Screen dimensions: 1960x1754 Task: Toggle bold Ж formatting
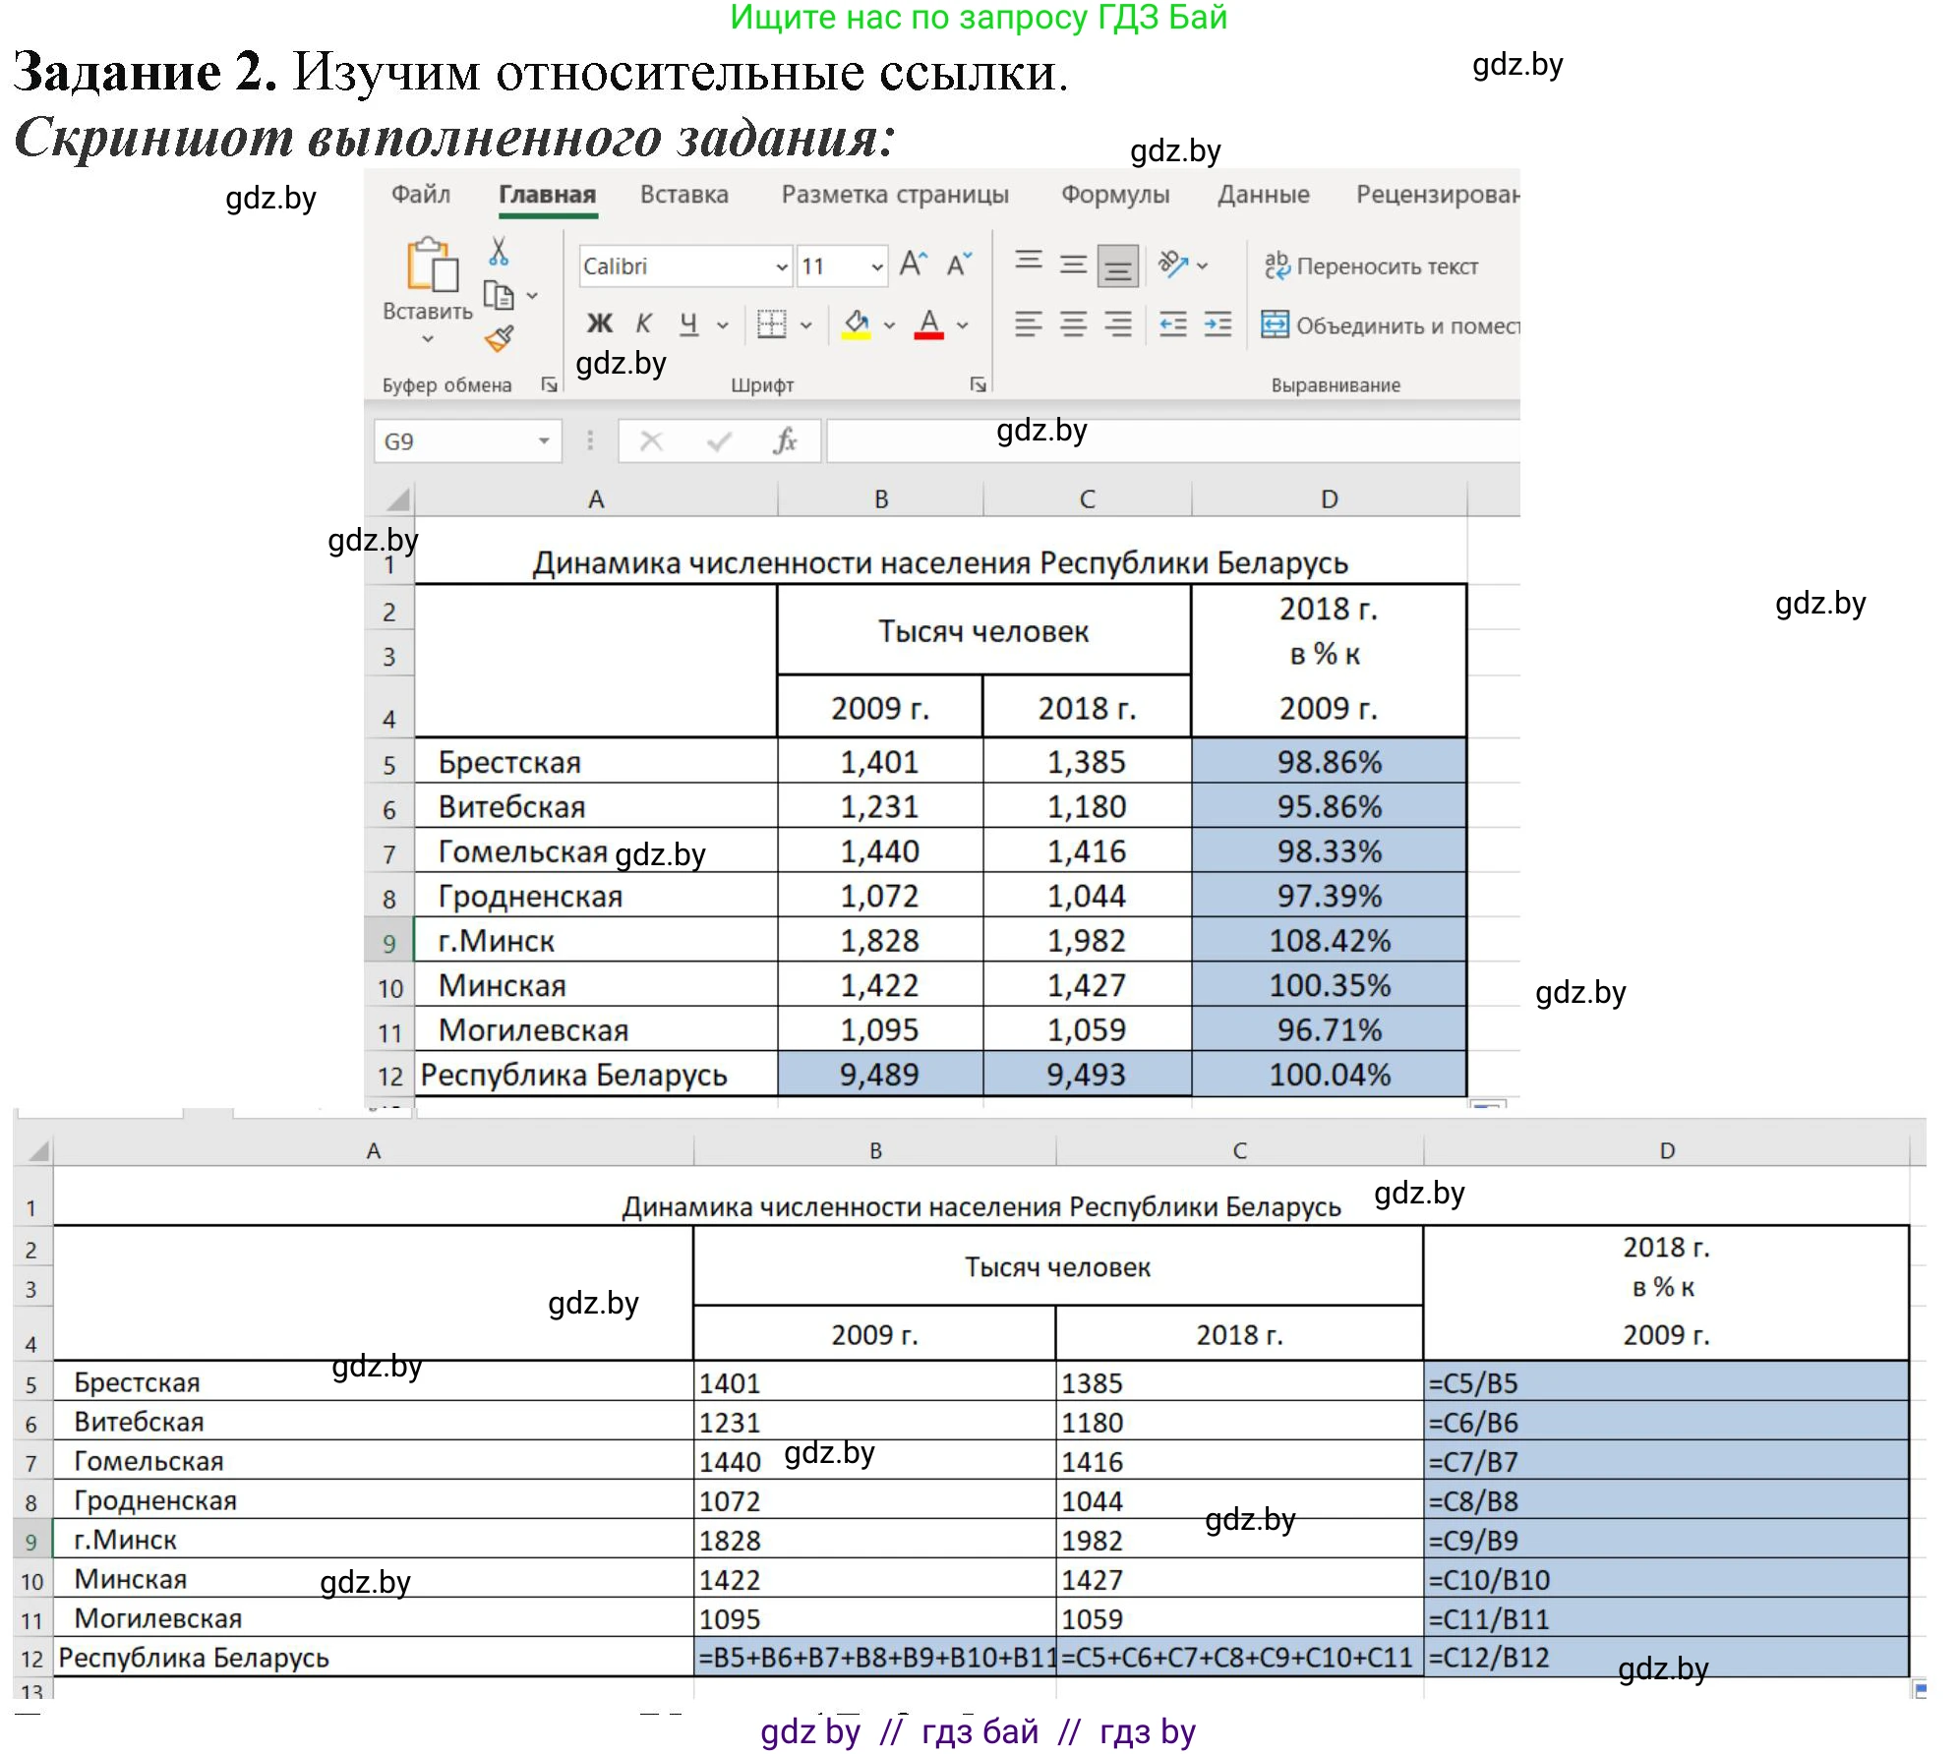coord(599,323)
